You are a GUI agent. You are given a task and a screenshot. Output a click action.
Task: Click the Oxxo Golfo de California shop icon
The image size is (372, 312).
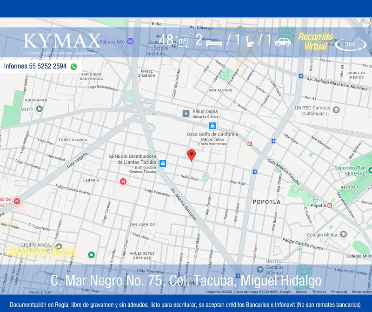pos(213,125)
